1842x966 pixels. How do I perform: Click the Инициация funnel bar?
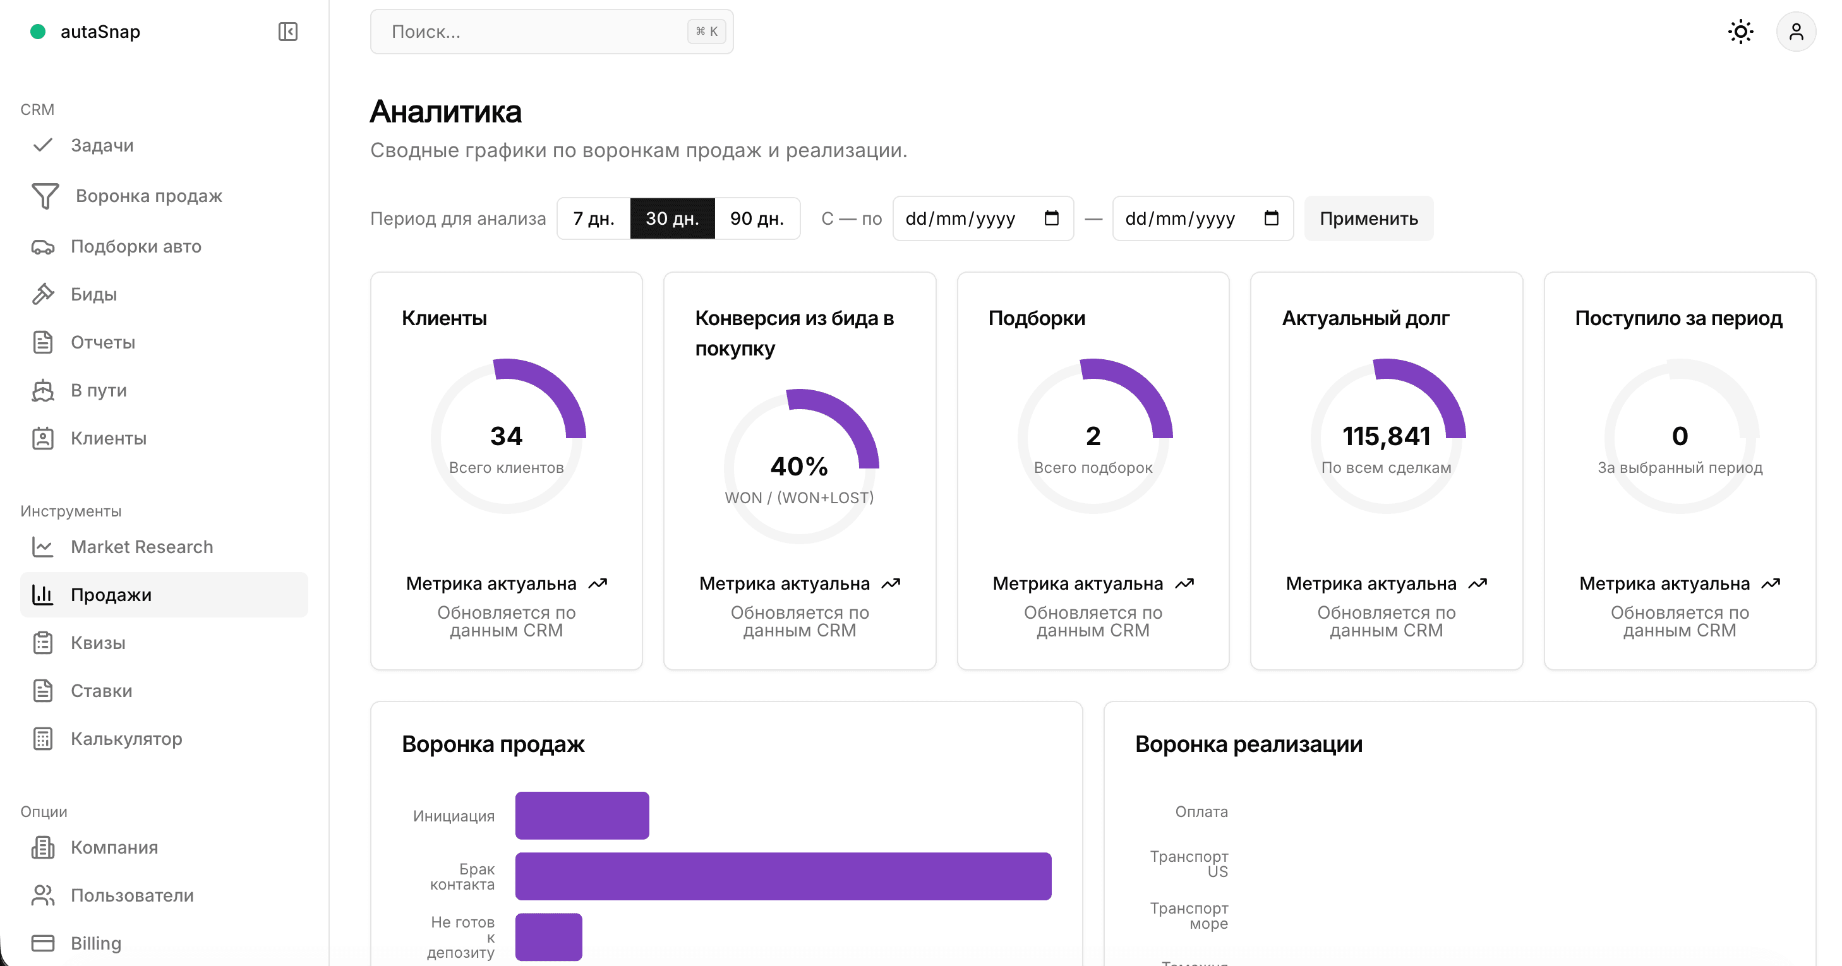pos(582,814)
